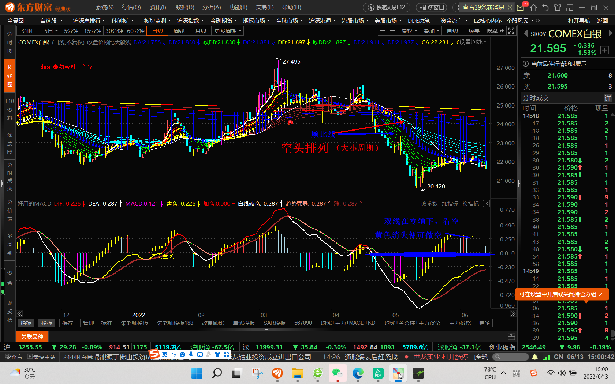Toggle 指标 indicator button
Screen dimensions: 615x384
tap(26, 323)
